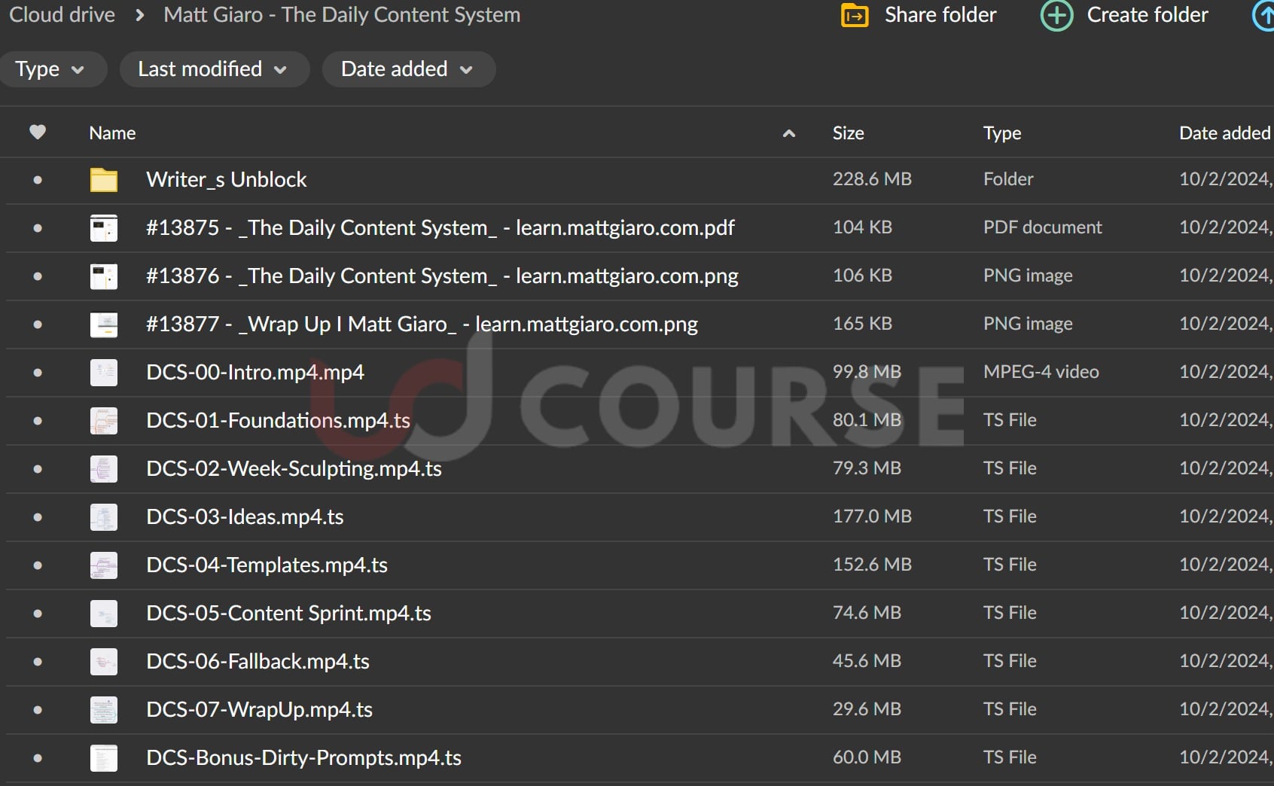The height and width of the screenshot is (786, 1274).
Task: Sort by the Size column header
Action: pyautogui.click(x=848, y=133)
